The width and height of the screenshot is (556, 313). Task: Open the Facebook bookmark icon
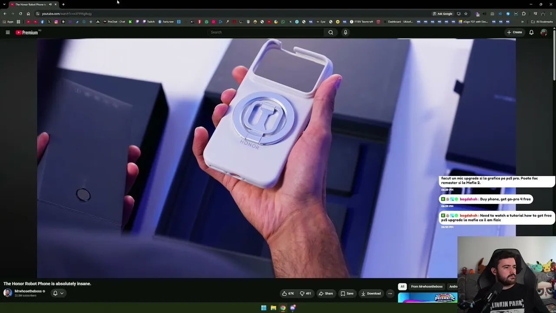(x=42, y=22)
